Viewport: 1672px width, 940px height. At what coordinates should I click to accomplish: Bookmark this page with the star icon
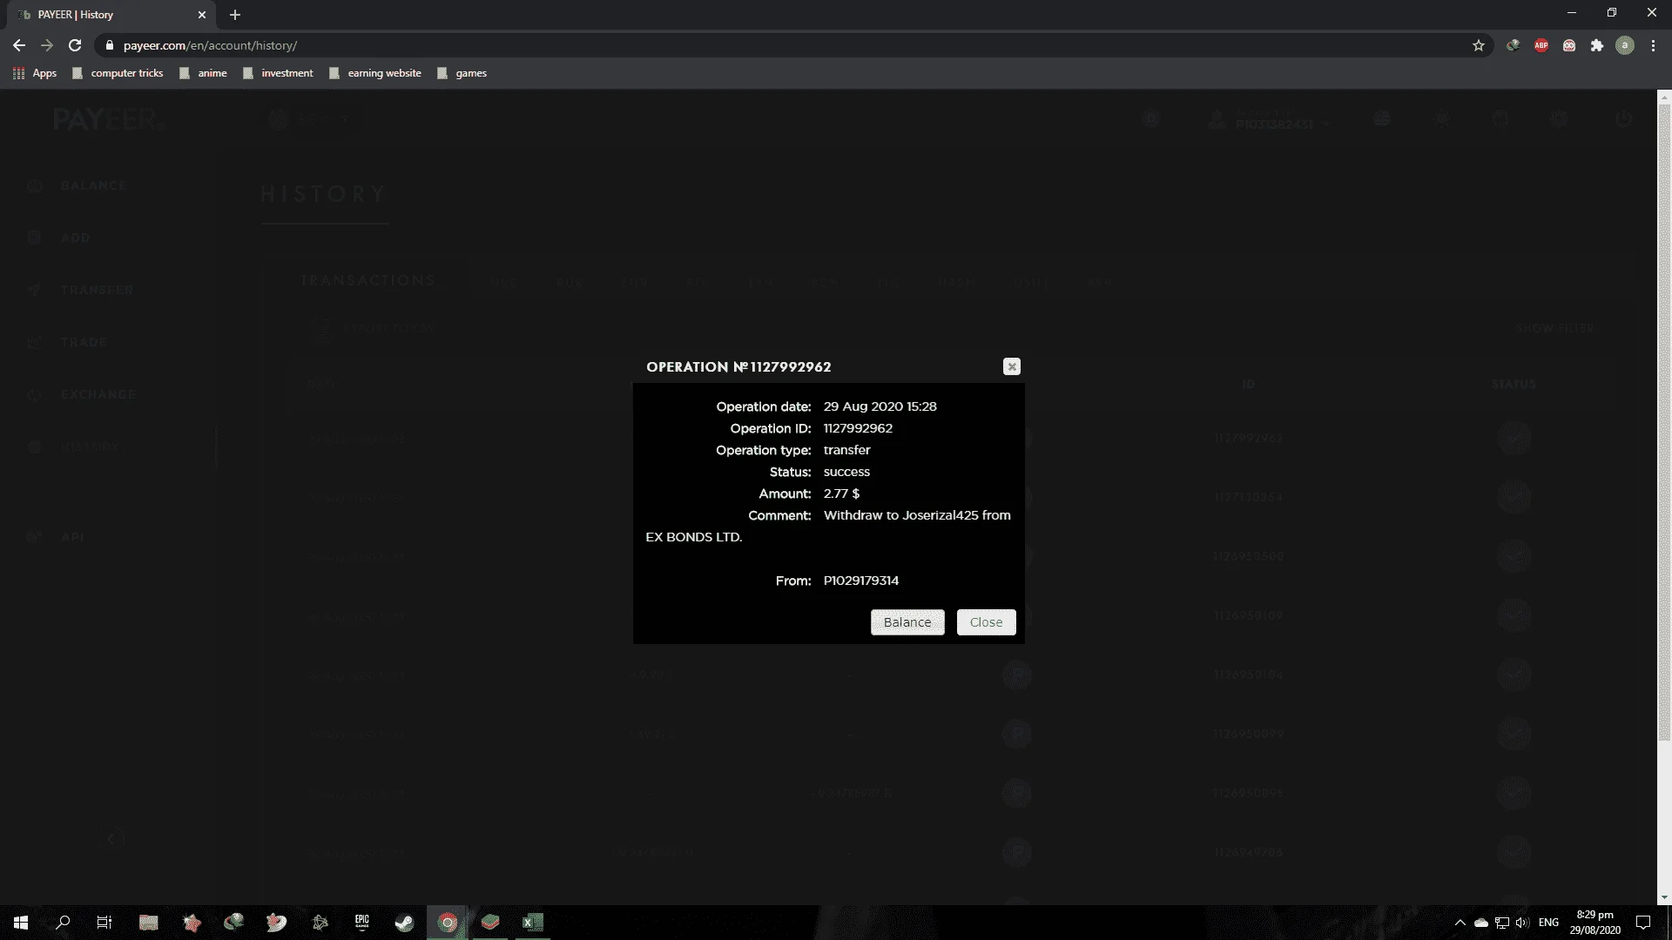point(1478,45)
